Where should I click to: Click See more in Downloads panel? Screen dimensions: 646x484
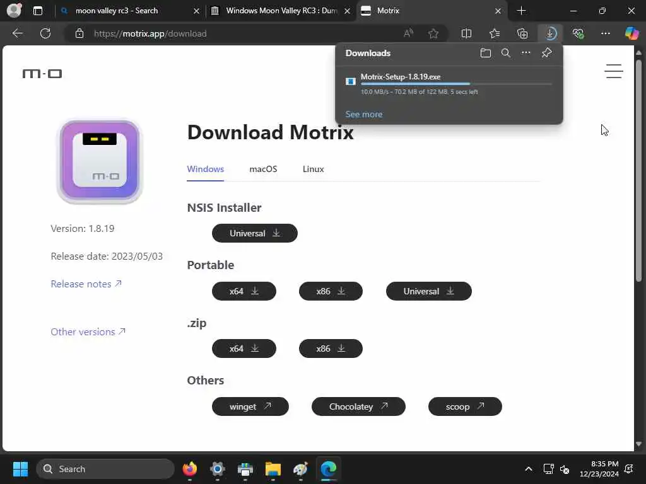(x=364, y=115)
